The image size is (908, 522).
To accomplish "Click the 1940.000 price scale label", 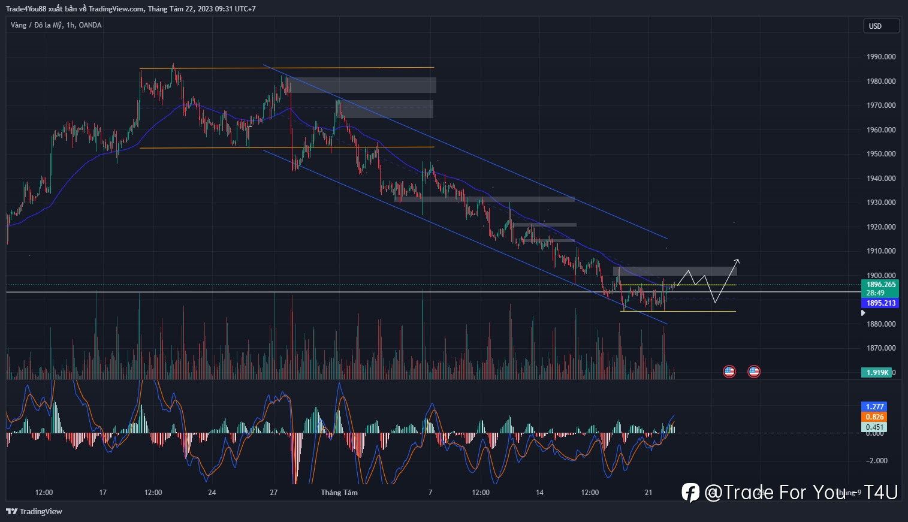I will click(x=881, y=179).
